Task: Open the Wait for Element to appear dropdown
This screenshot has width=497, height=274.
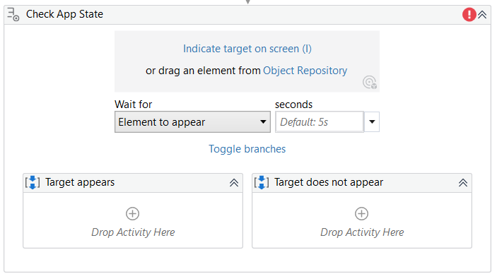Action: point(192,122)
